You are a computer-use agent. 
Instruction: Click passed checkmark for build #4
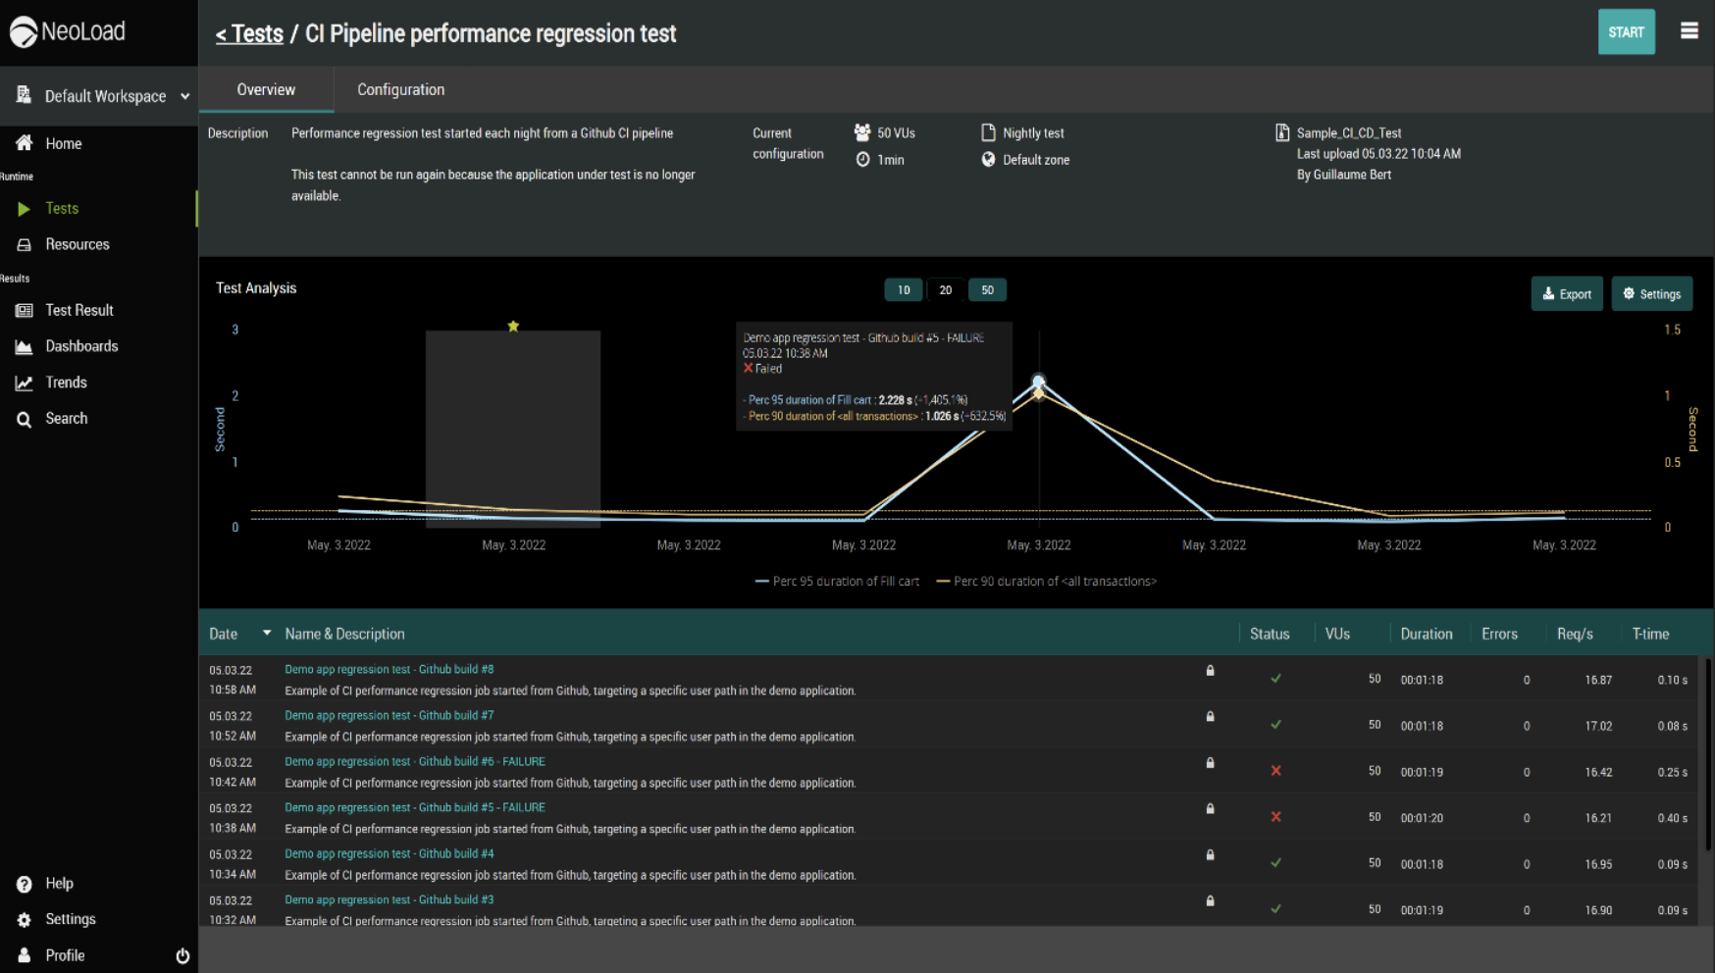[x=1275, y=863]
